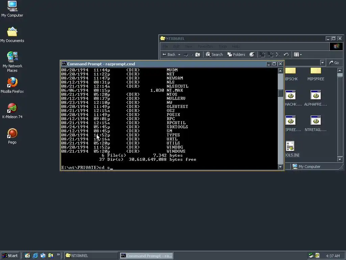The image size is (346, 260).
Task: Select the HACHK... file icon
Action: (293, 98)
